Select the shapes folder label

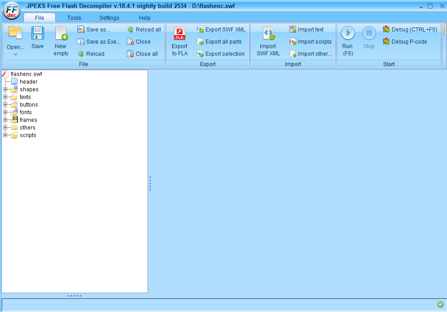tap(29, 89)
